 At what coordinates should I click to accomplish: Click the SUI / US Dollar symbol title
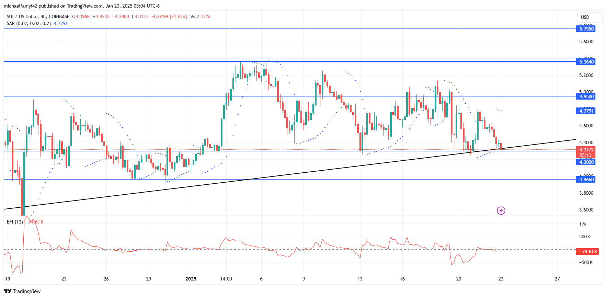[38, 16]
